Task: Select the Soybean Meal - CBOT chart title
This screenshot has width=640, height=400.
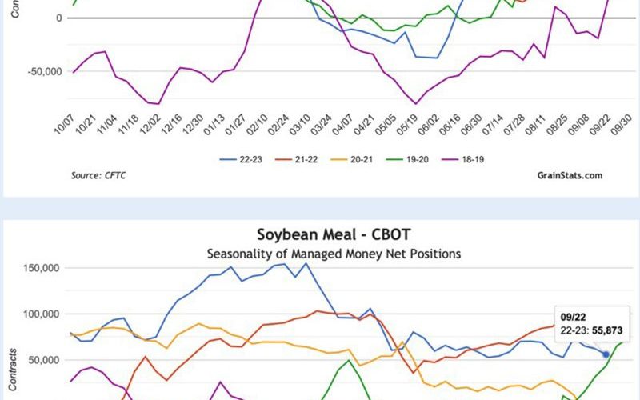Action: 334,234
